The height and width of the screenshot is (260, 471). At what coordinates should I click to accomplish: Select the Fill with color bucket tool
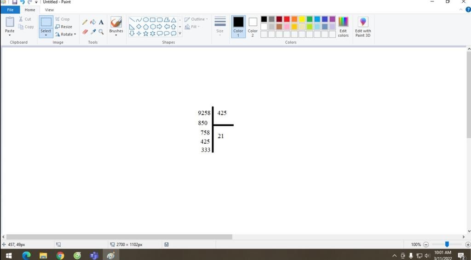[93, 22]
